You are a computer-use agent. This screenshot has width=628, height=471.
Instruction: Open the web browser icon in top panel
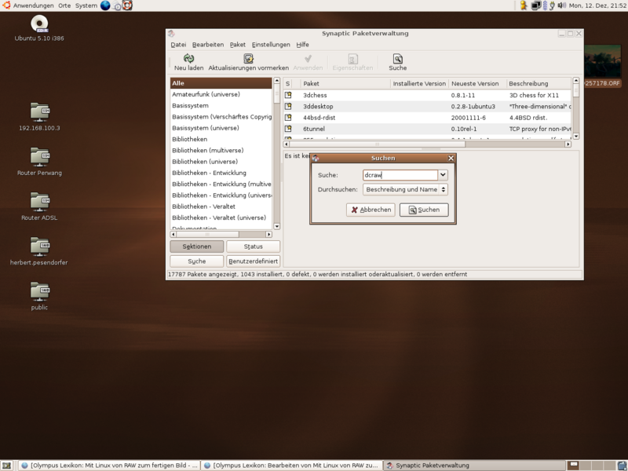click(x=104, y=5)
